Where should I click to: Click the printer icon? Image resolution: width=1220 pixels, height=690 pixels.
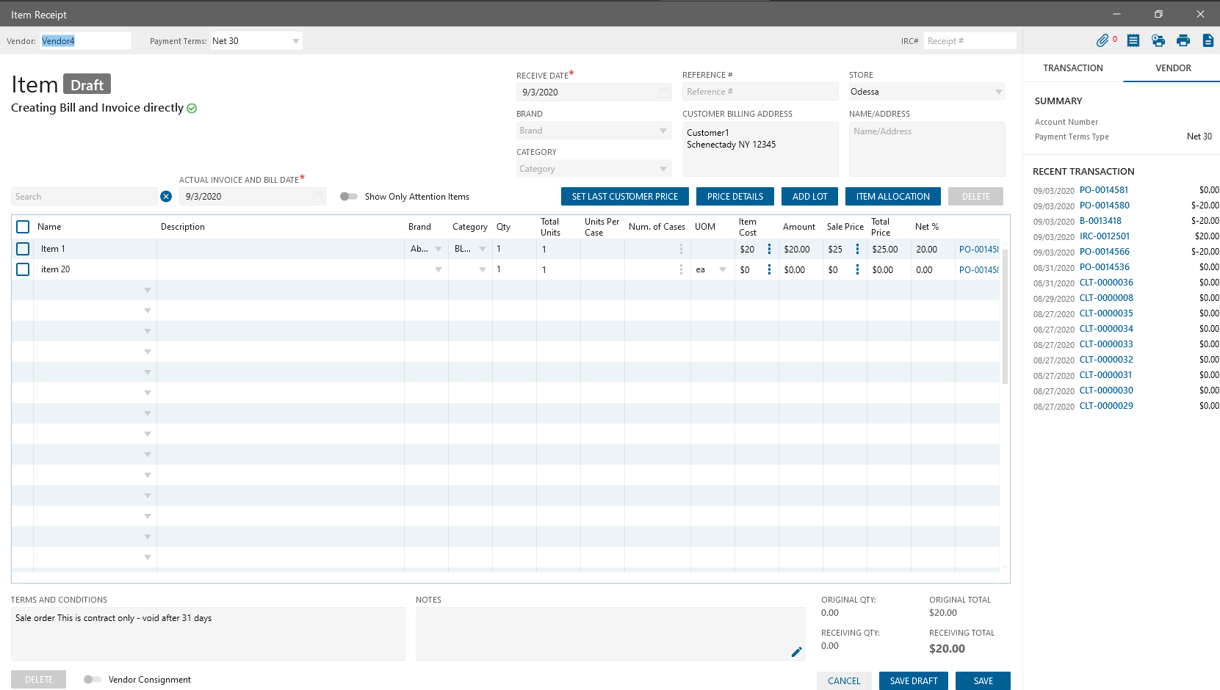click(x=1183, y=41)
